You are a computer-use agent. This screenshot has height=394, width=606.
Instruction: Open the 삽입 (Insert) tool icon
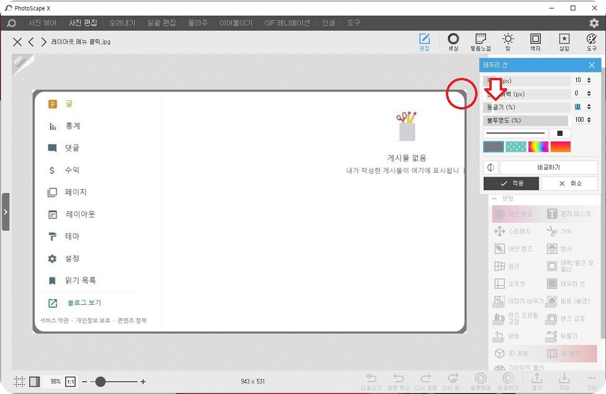(x=564, y=42)
